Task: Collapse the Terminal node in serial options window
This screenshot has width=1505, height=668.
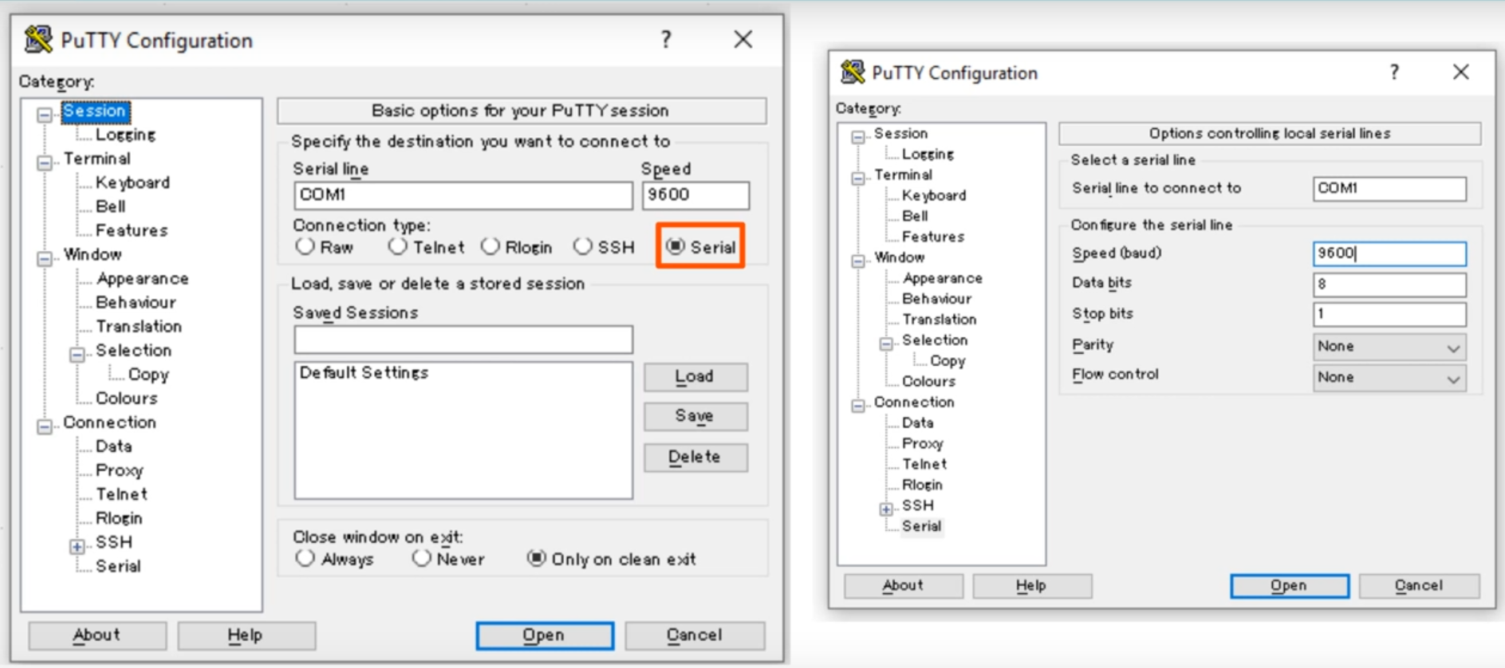Action: click(857, 179)
